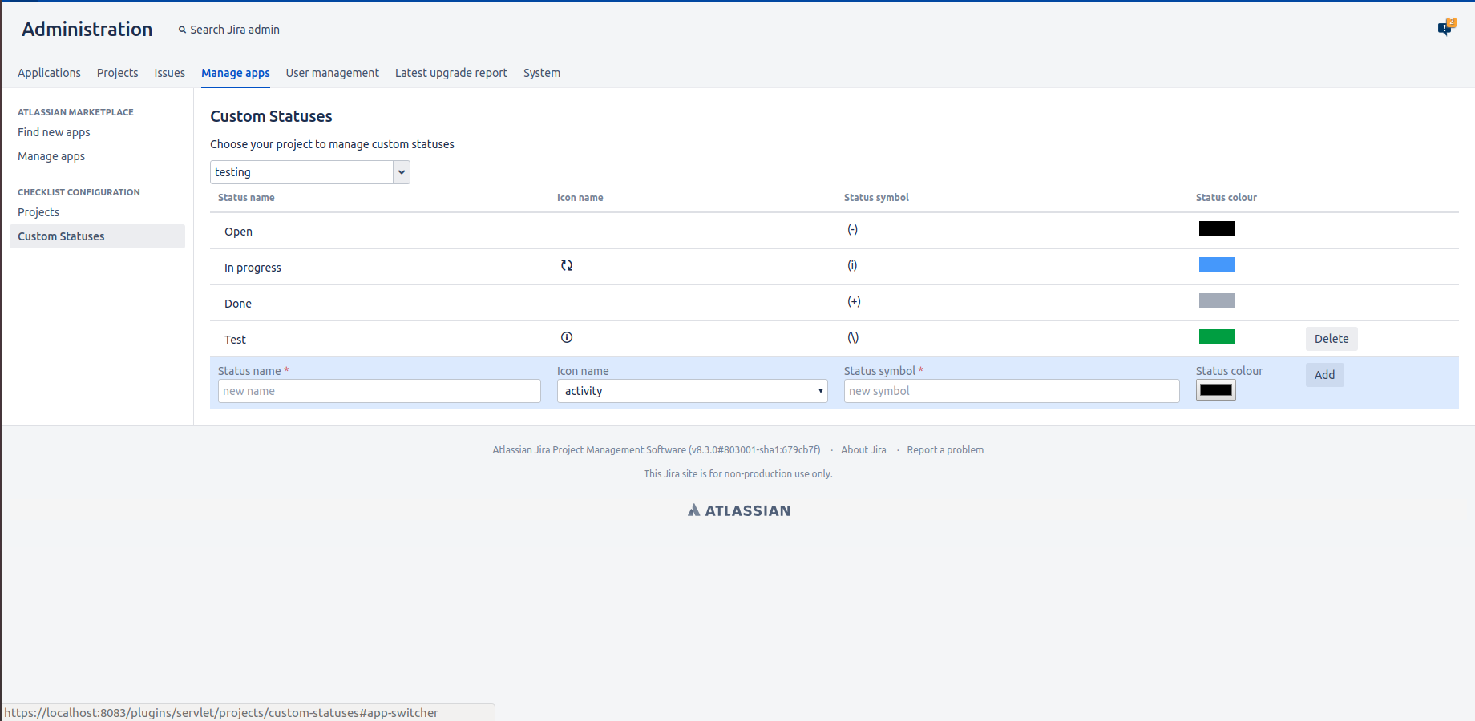Image resolution: width=1475 pixels, height=721 pixels.
Task: Click the dropdown arrow on the Icon name selector
Action: (x=819, y=391)
